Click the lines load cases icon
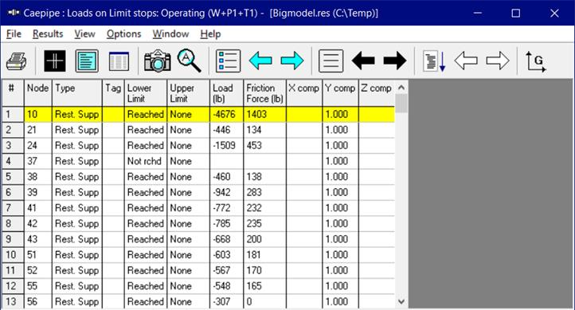This screenshot has width=575, height=310. (331, 61)
